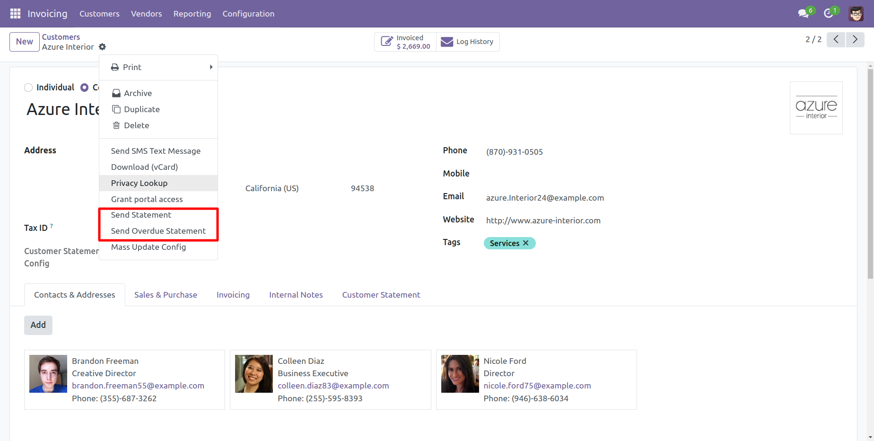874x441 pixels.
Task: Click the gear actions icon beside Azure Interior
Action: tap(102, 47)
